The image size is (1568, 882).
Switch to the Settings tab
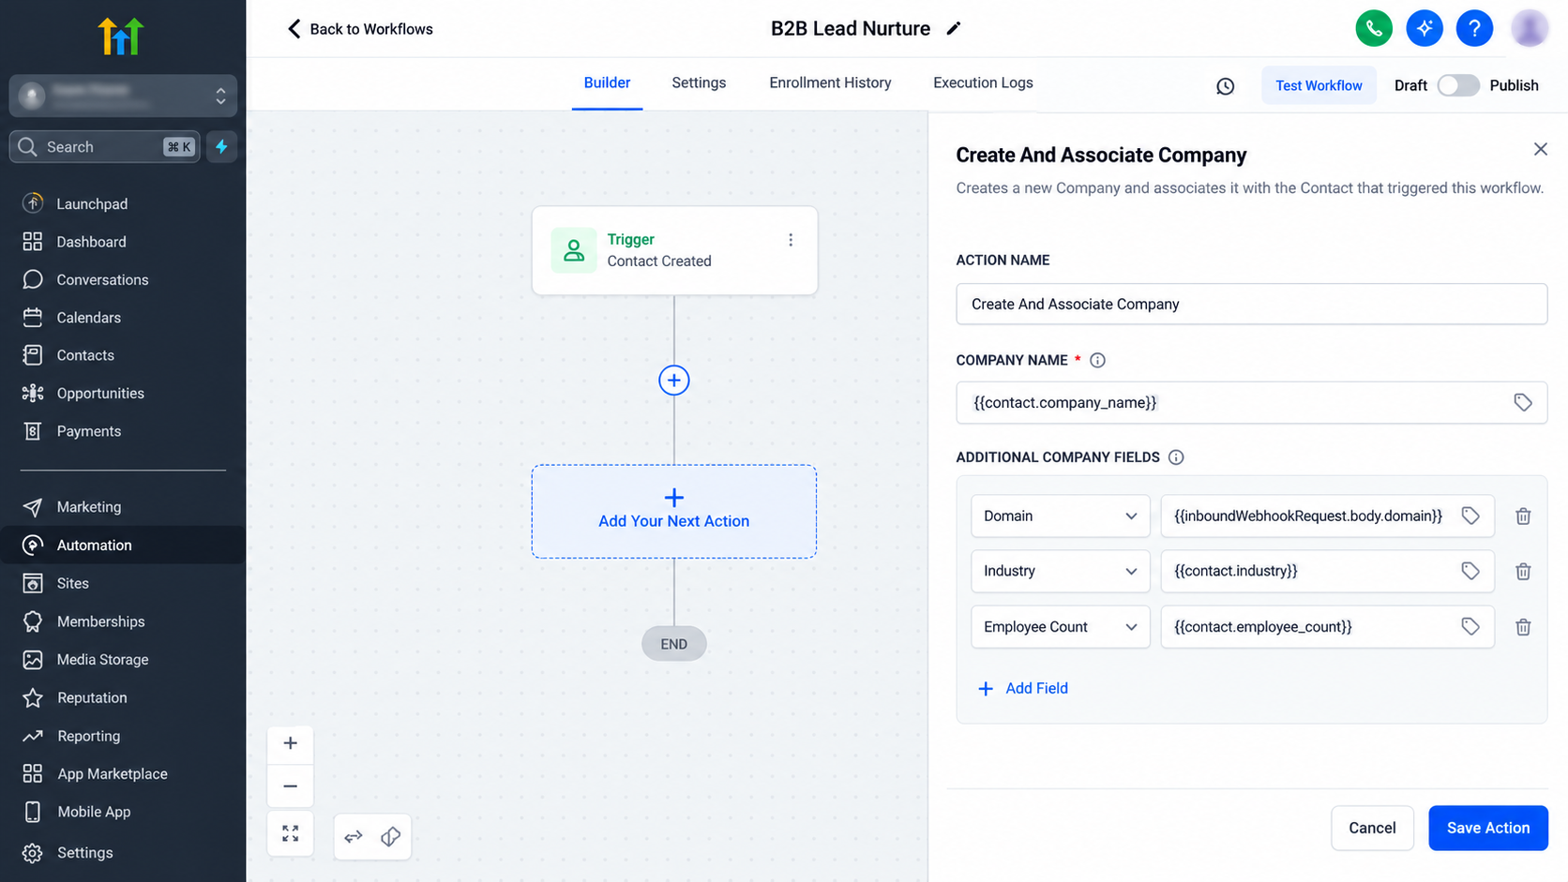pos(699,82)
